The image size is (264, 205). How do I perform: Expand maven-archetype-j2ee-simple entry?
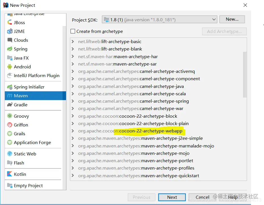(x=73, y=138)
